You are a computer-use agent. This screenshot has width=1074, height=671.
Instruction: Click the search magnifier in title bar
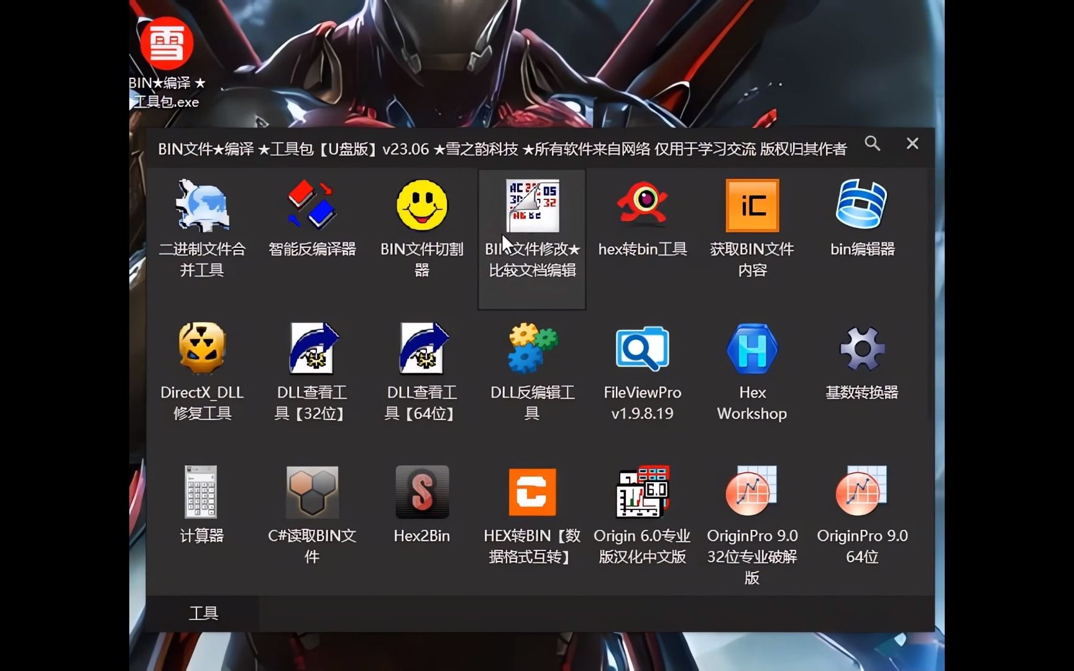873,144
